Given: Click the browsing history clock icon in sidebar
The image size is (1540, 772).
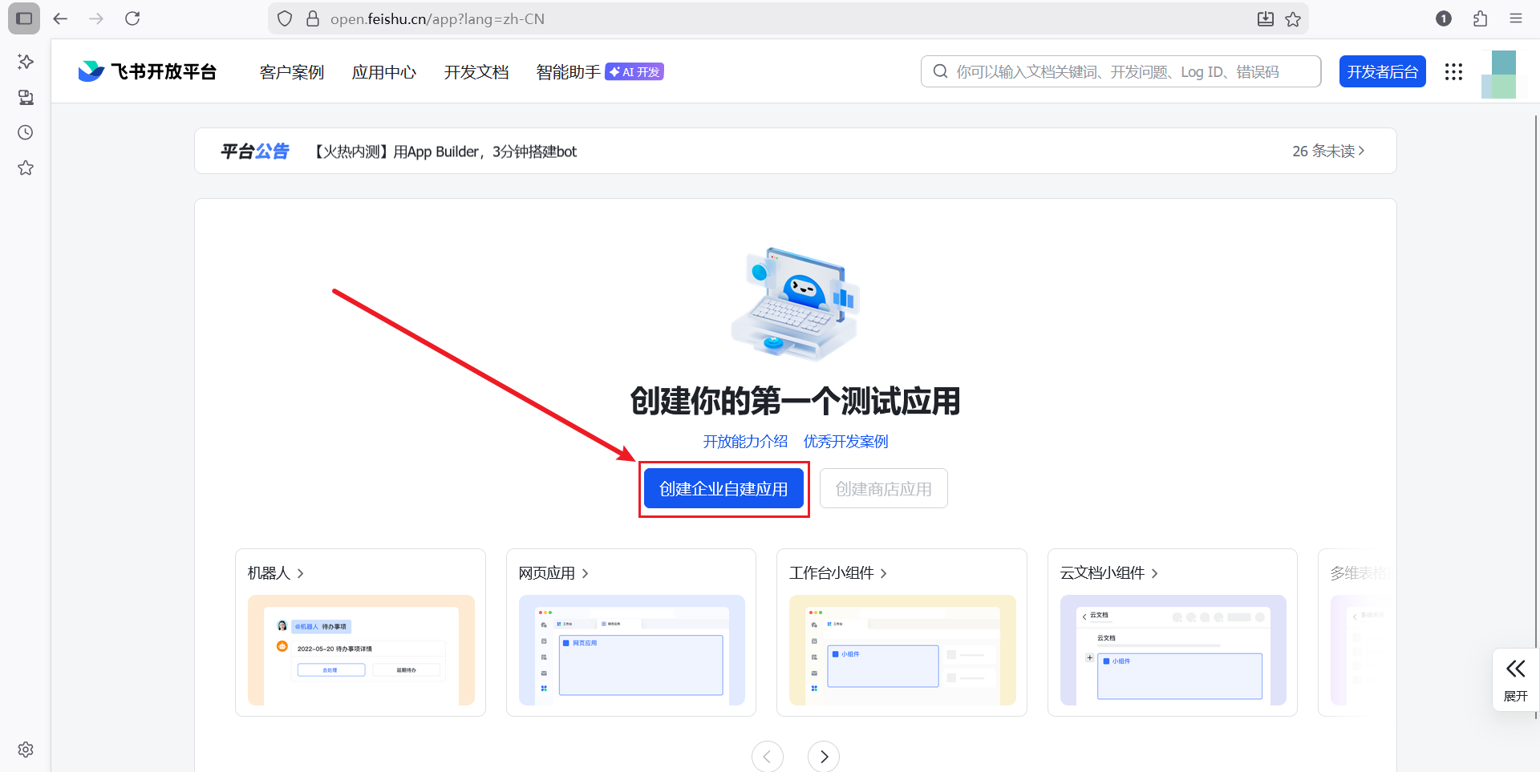Looking at the screenshot, I should click(x=25, y=132).
